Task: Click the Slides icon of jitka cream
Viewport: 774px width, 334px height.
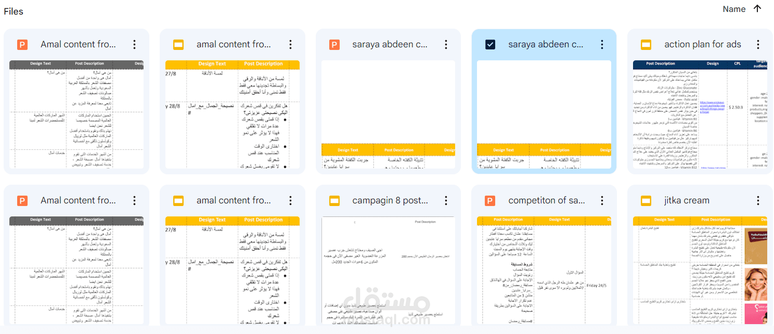Action: coord(646,201)
